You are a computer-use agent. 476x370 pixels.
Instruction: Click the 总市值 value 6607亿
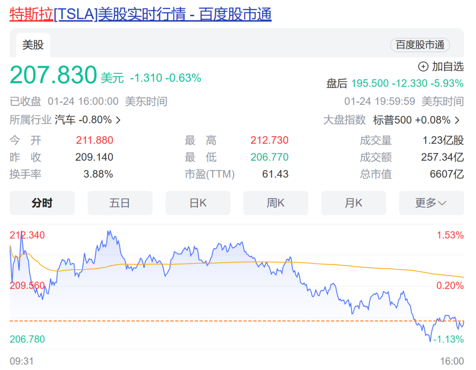point(447,174)
